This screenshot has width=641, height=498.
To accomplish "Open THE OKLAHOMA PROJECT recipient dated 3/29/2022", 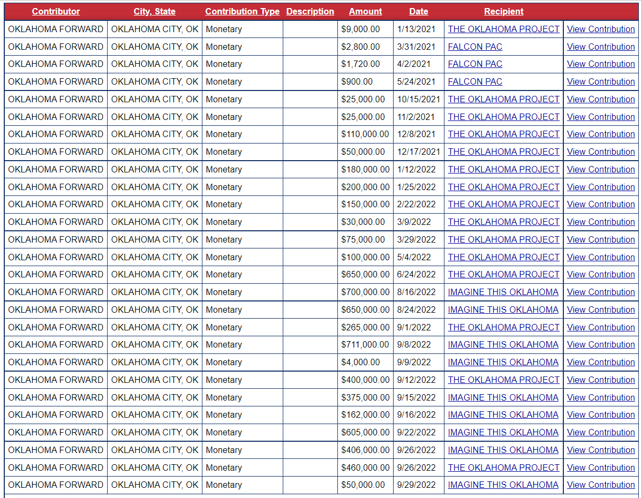I will tap(503, 239).
